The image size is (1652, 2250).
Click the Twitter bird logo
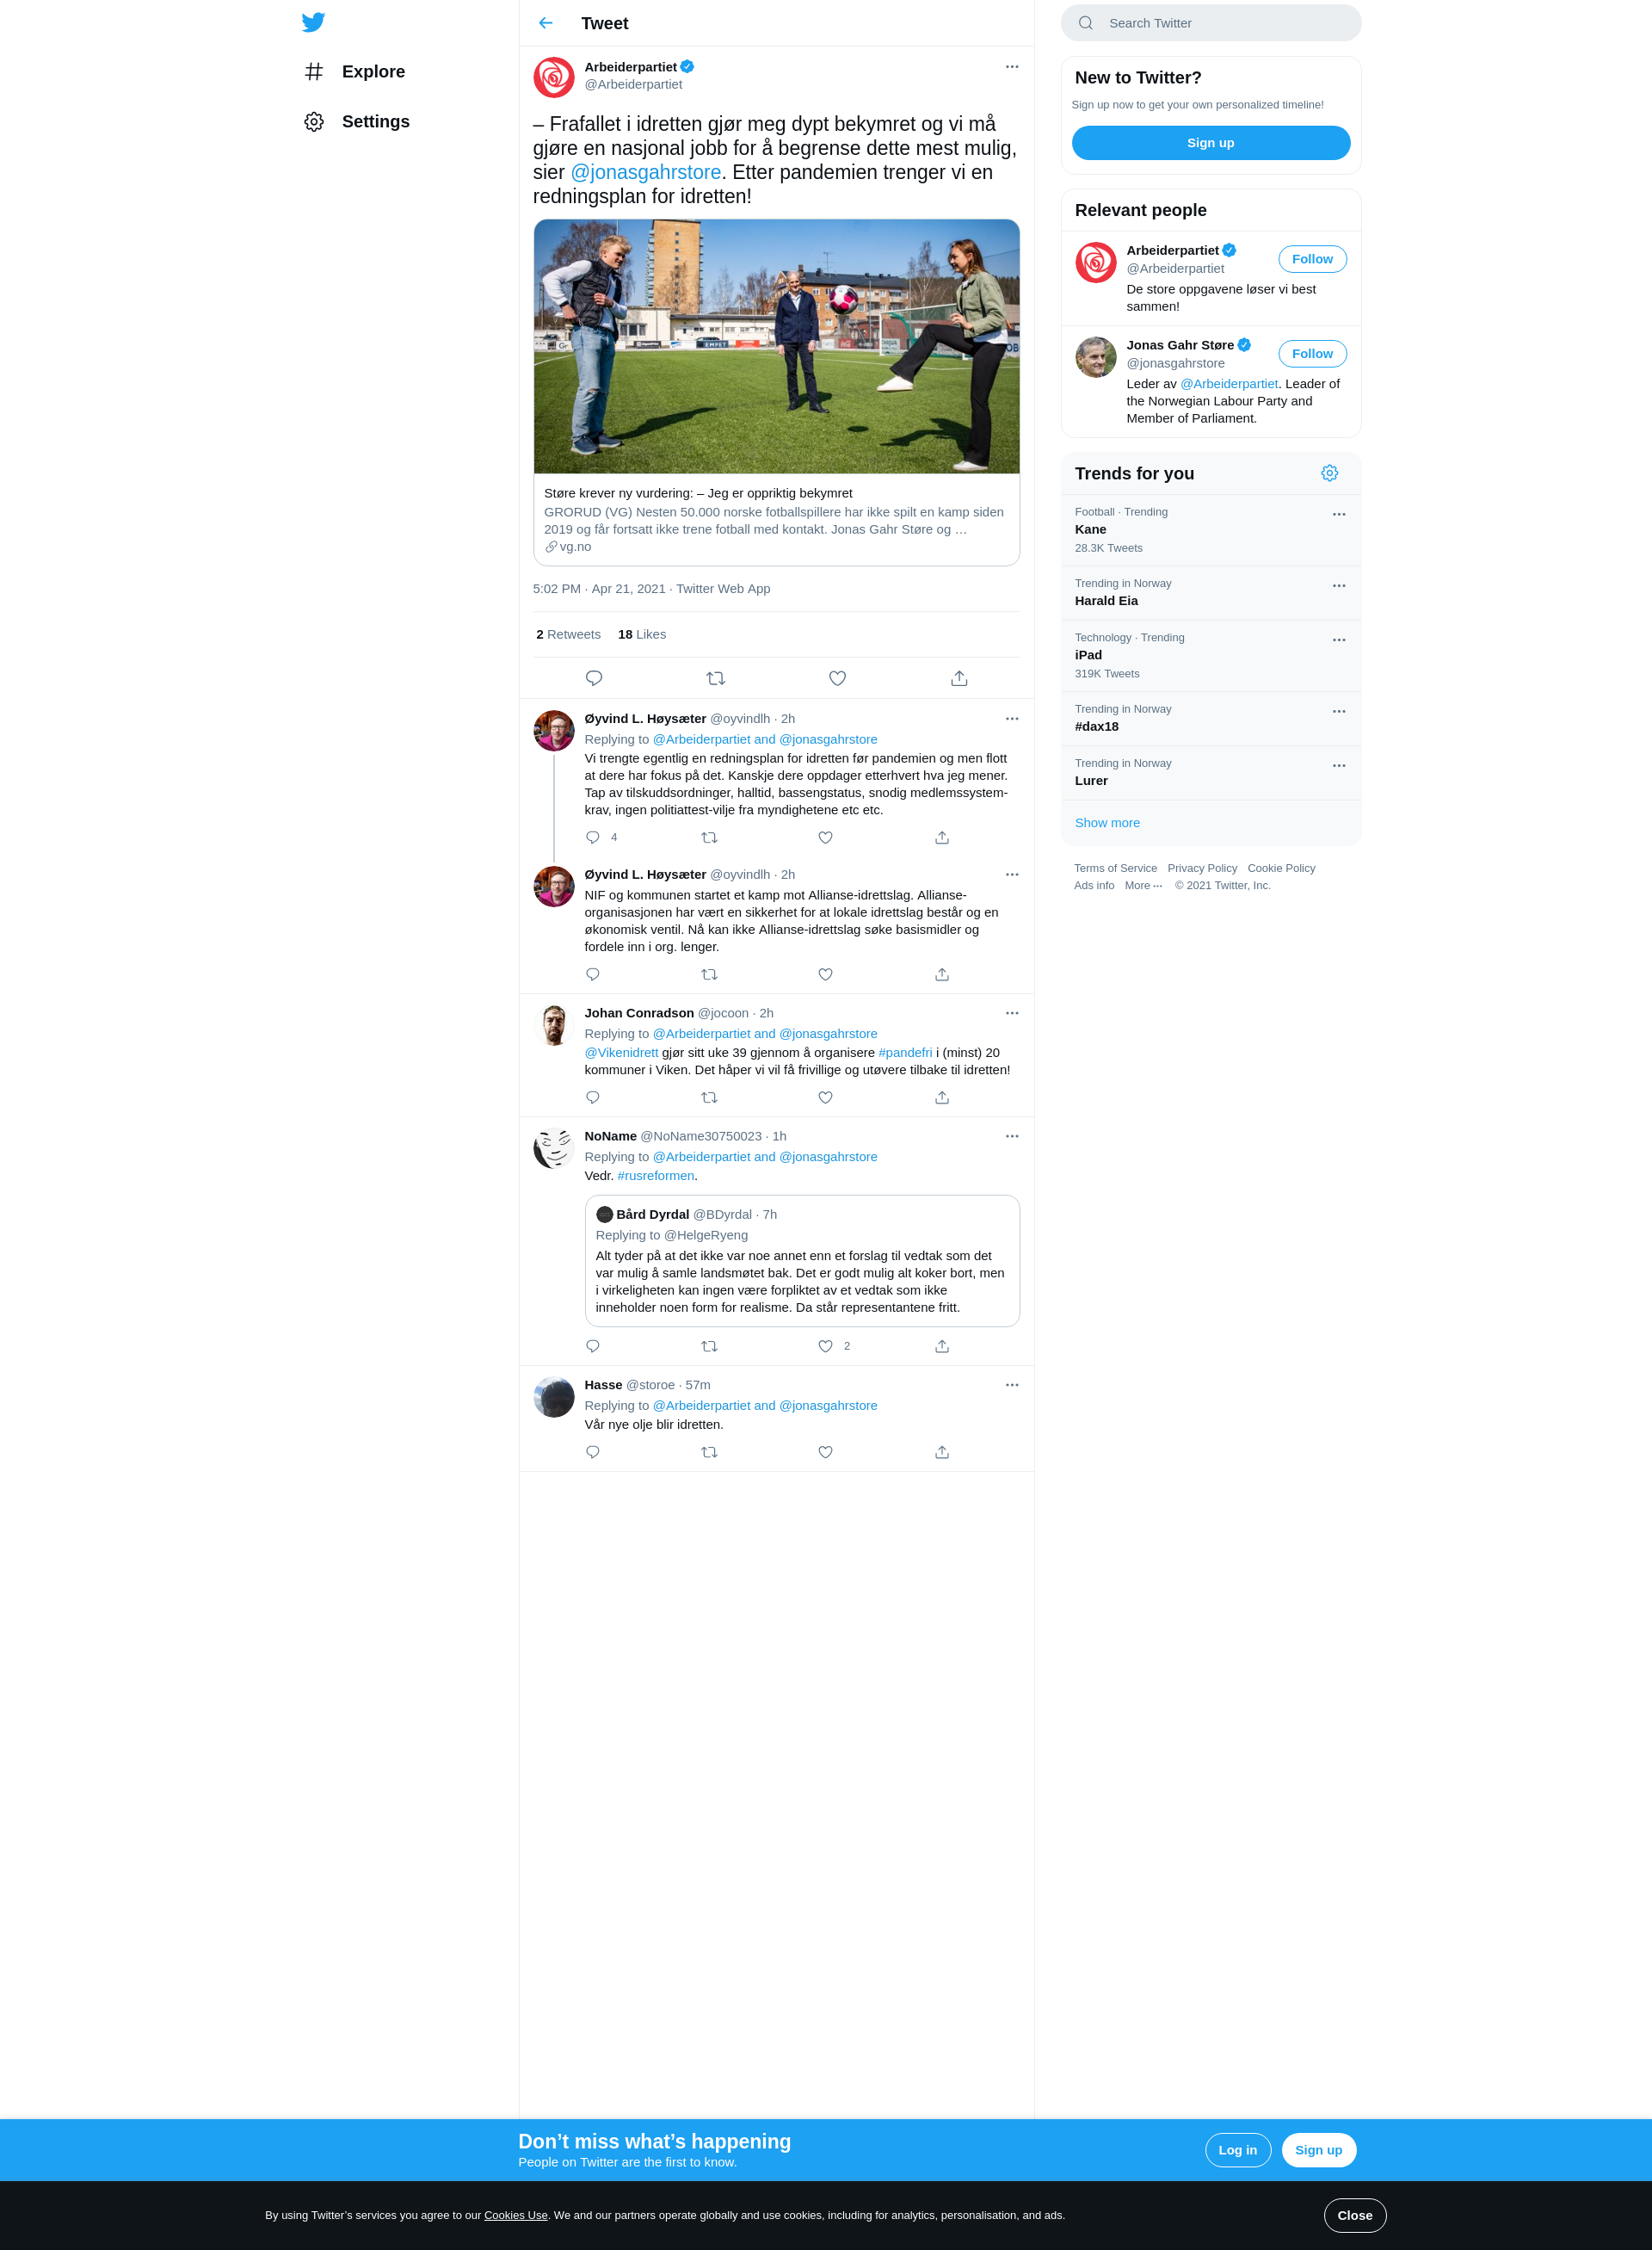pyautogui.click(x=313, y=22)
